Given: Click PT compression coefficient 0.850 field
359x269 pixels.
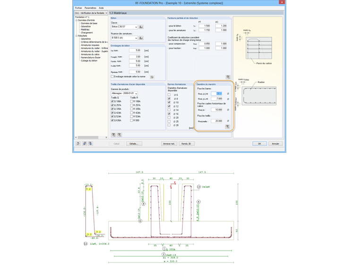Looking at the screenshot, I should tap(205, 44).
